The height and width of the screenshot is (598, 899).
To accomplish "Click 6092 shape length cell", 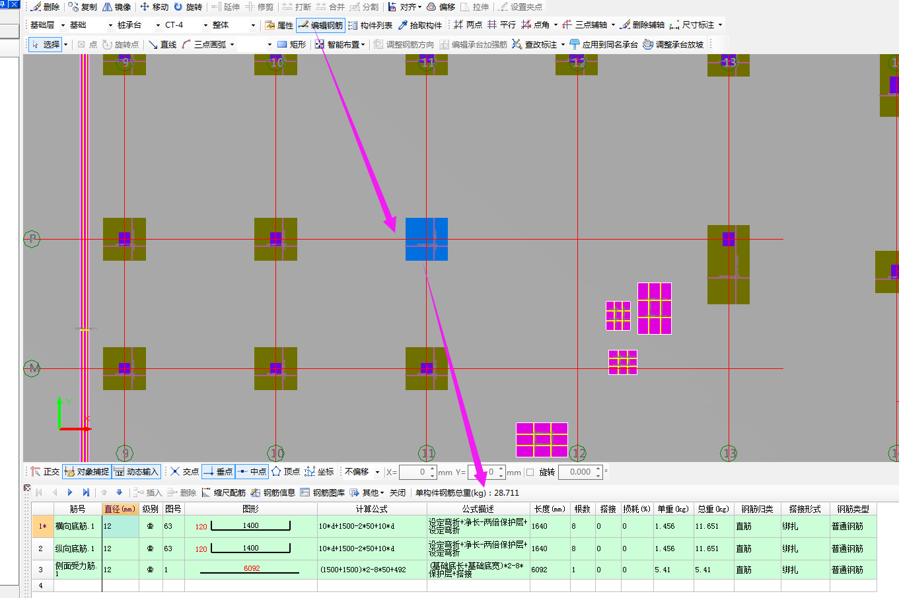I will click(252, 568).
